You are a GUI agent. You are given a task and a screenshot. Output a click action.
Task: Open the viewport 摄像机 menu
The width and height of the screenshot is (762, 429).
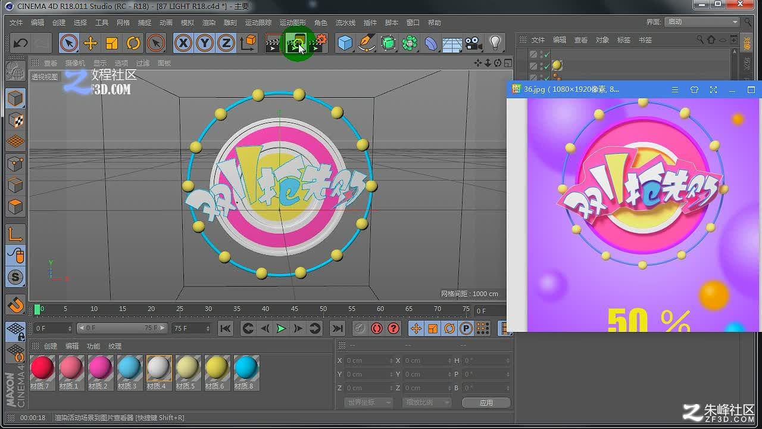point(75,63)
